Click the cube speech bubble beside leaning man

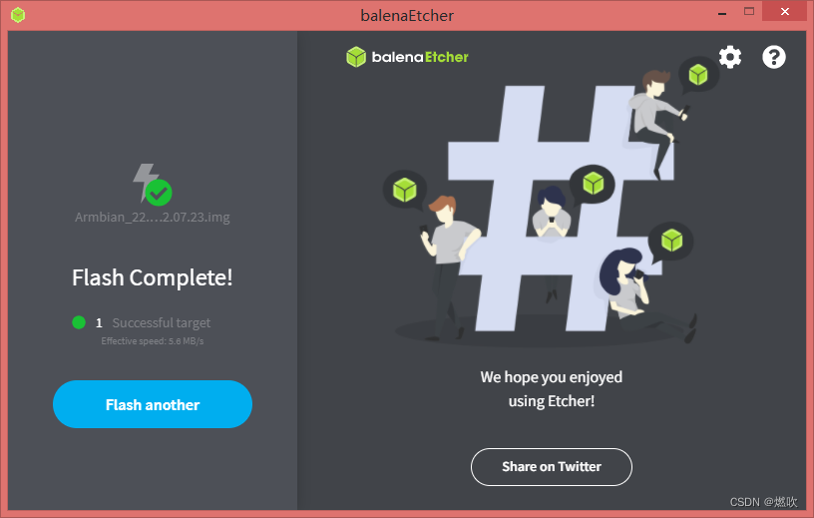tap(405, 190)
